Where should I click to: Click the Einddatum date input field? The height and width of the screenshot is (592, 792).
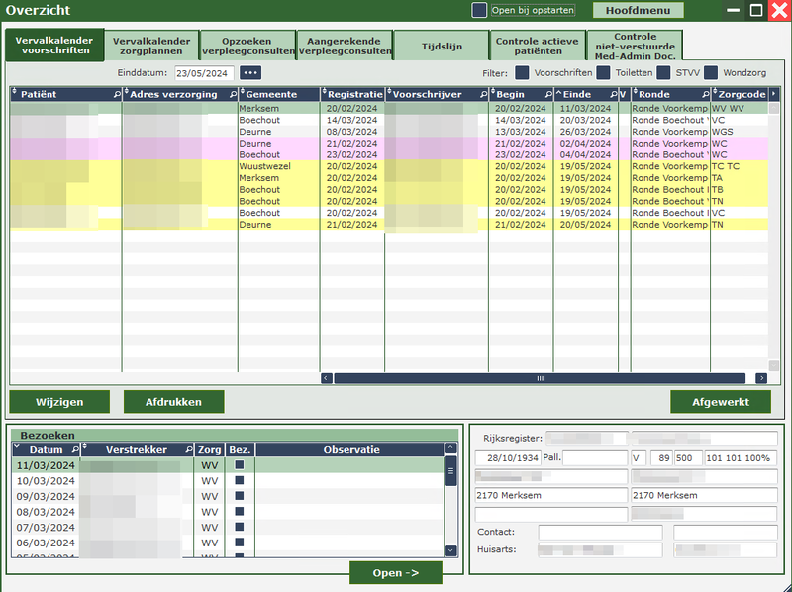[x=204, y=73]
